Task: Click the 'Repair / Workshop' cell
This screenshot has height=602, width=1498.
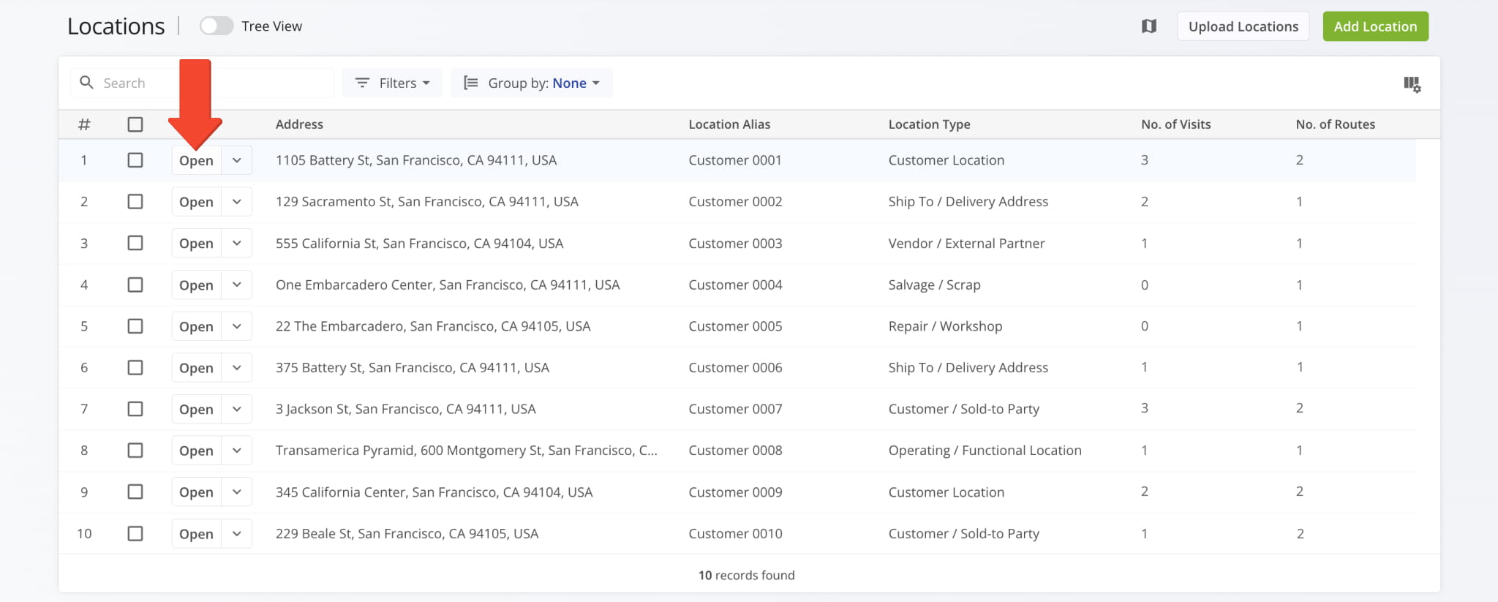Action: point(945,326)
